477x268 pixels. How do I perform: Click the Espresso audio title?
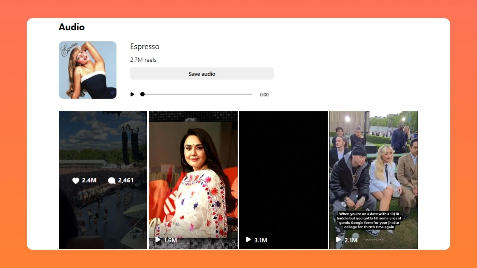[145, 46]
